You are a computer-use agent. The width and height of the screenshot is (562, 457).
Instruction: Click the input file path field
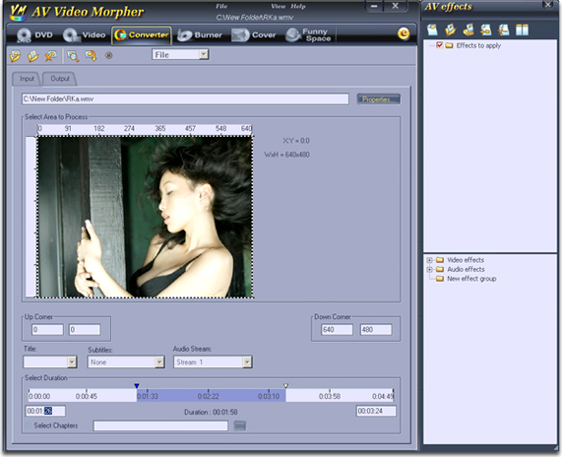point(185,99)
